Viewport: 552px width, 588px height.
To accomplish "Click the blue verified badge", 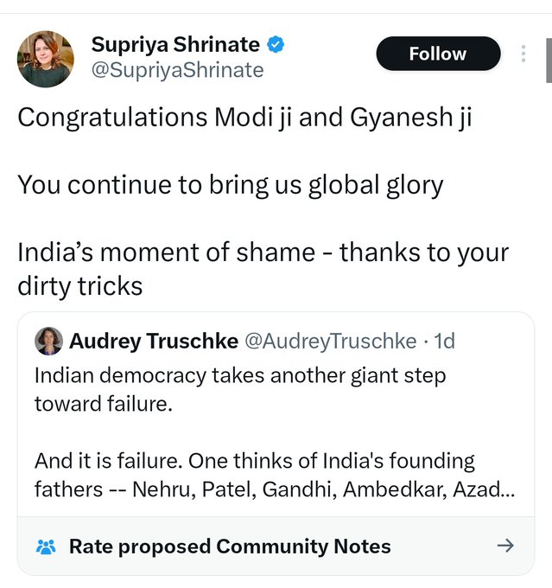I will pyautogui.click(x=276, y=45).
